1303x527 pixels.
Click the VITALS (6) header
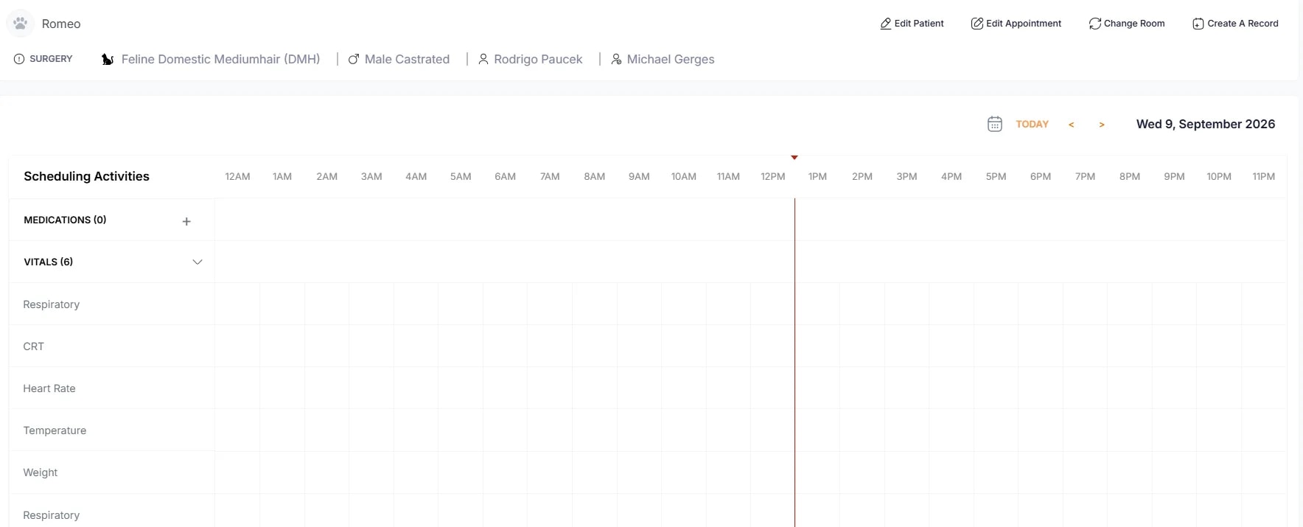(49, 262)
